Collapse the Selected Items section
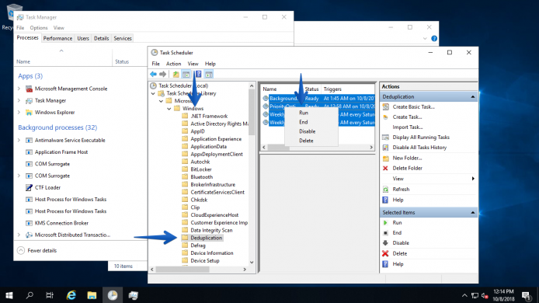The height and width of the screenshot is (303, 539). coord(473,213)
